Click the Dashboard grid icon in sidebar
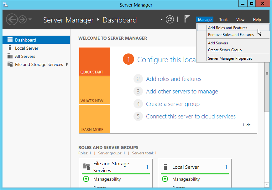 point(10,40)
